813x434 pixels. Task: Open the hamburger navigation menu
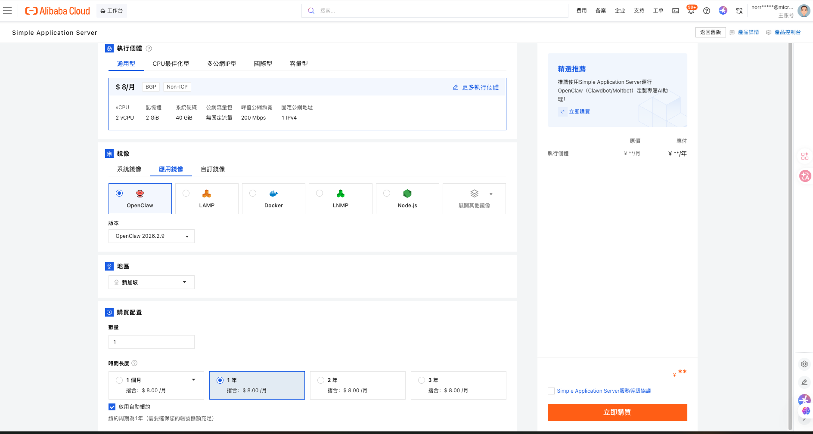click(7, 11)
